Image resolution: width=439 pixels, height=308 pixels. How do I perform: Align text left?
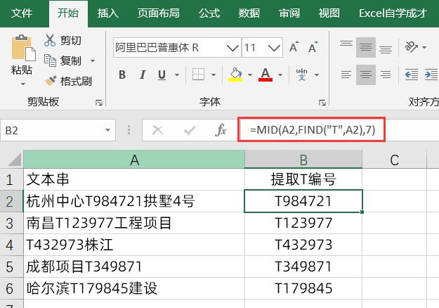346,75
